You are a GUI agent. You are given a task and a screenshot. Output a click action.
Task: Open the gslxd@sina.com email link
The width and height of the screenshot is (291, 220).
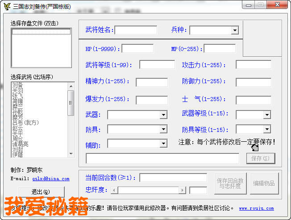point(50,179)
